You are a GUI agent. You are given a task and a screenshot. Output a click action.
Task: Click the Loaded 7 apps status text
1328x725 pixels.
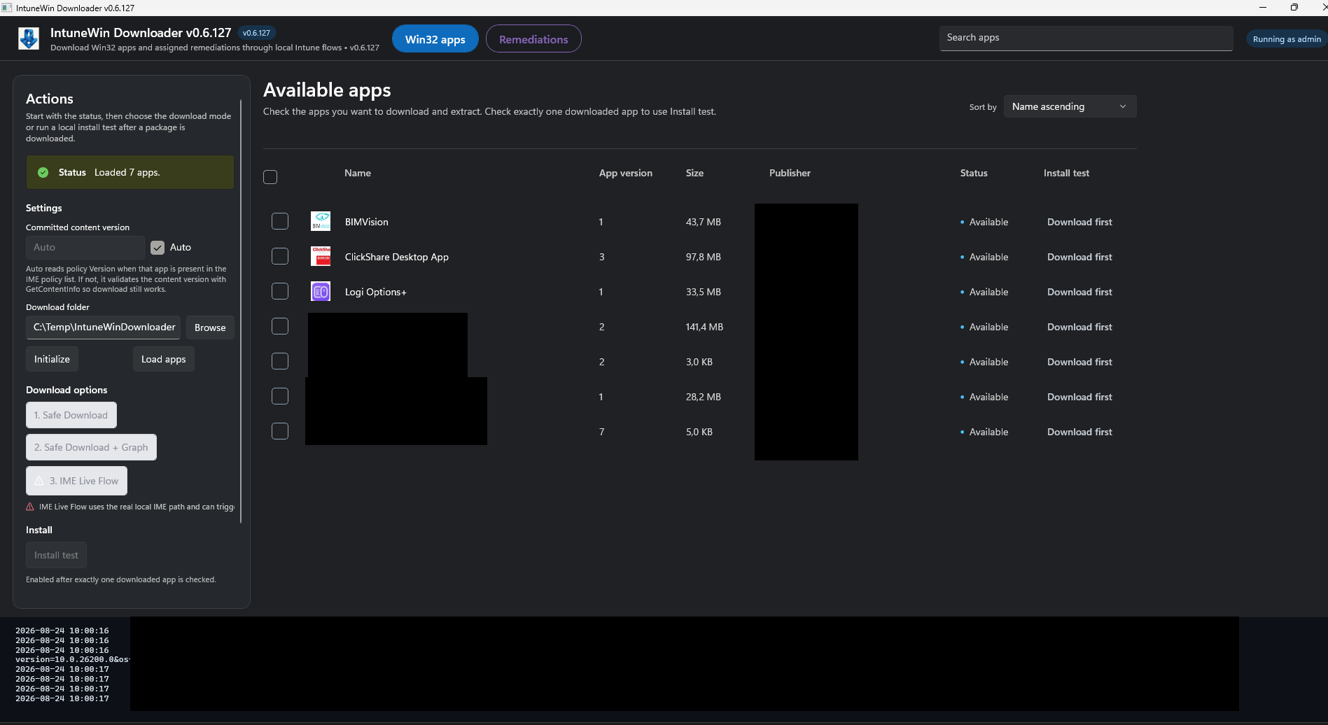tap(127, 172)
